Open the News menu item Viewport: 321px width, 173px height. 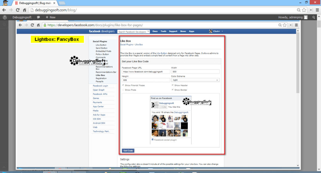tap(183, 31)
